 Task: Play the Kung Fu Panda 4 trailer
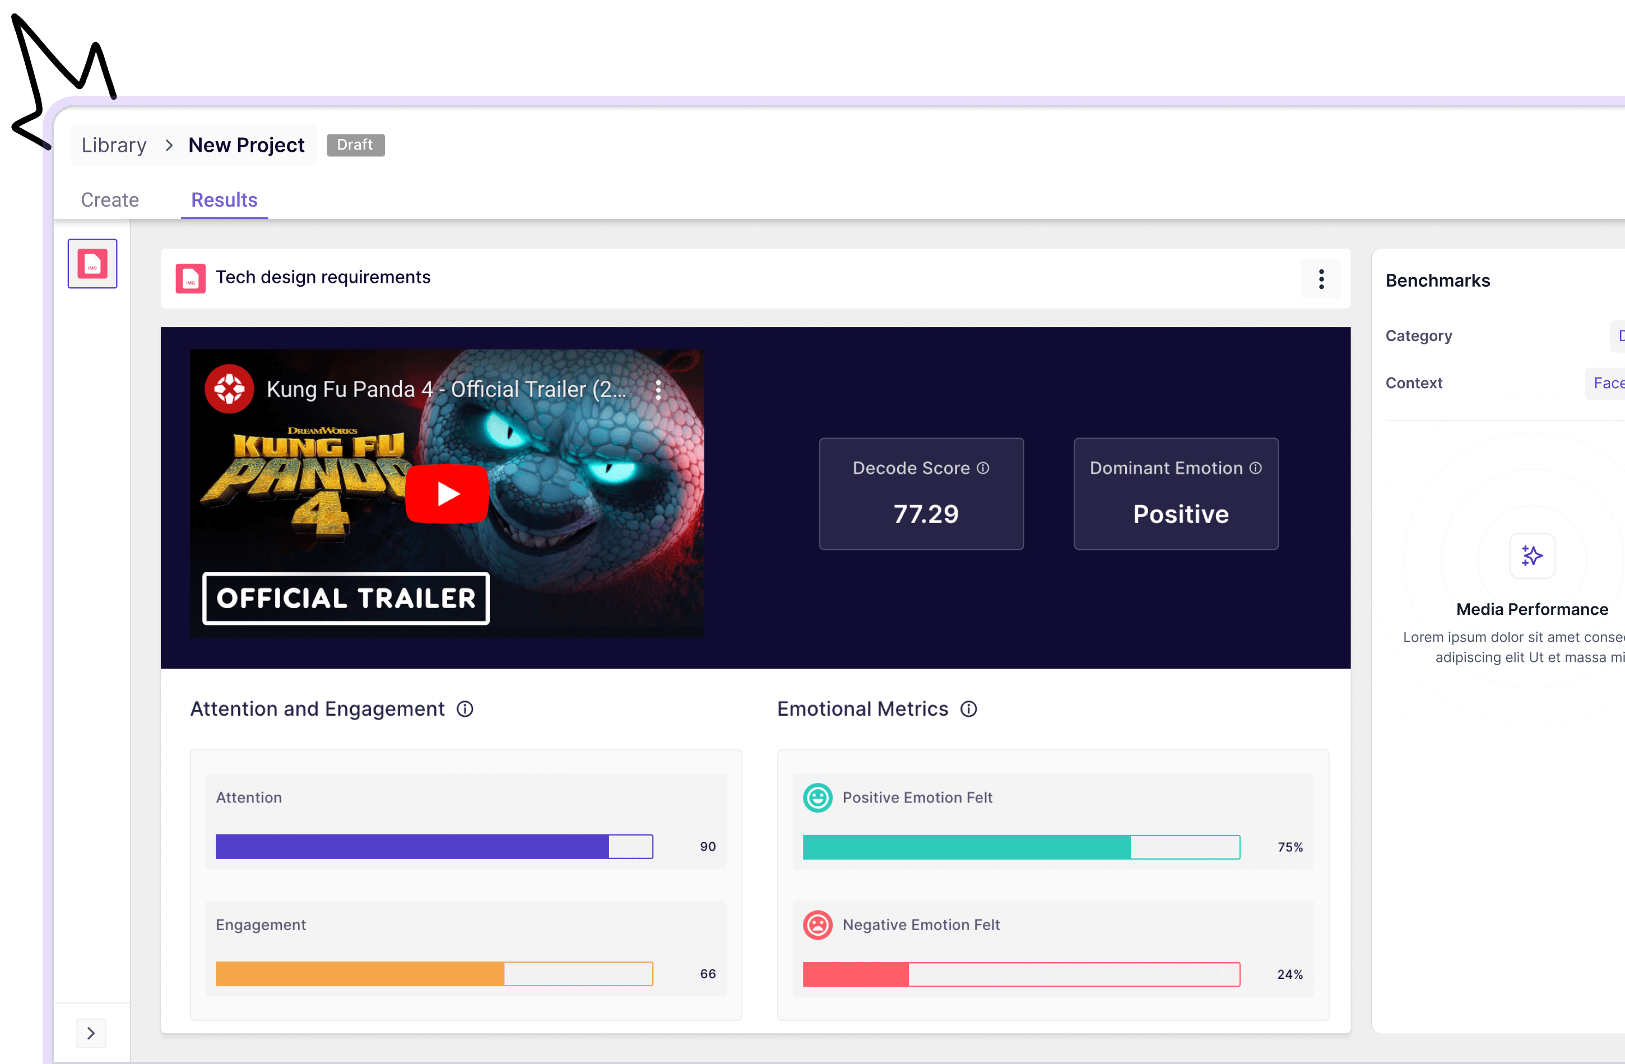tap(447, 493)
